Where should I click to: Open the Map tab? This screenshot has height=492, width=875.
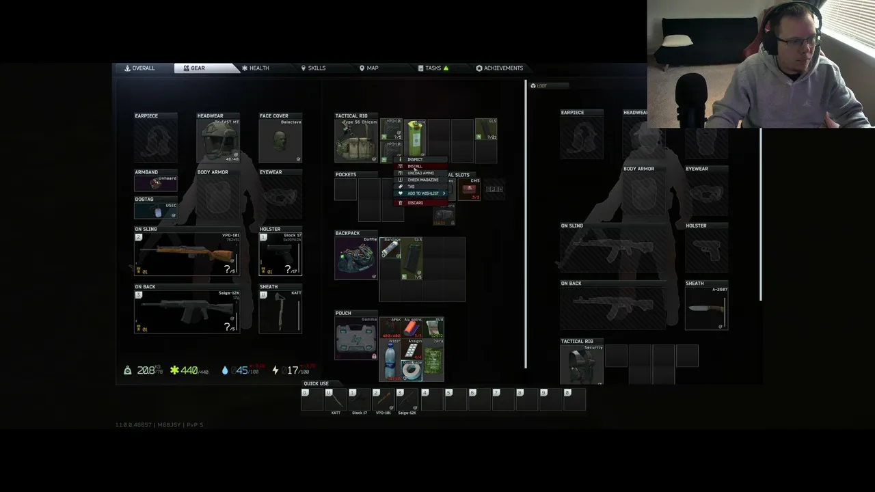pos(369,68)
